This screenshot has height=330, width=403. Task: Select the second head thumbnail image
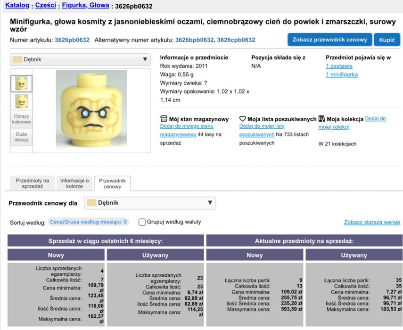click(x=21, y=101)
